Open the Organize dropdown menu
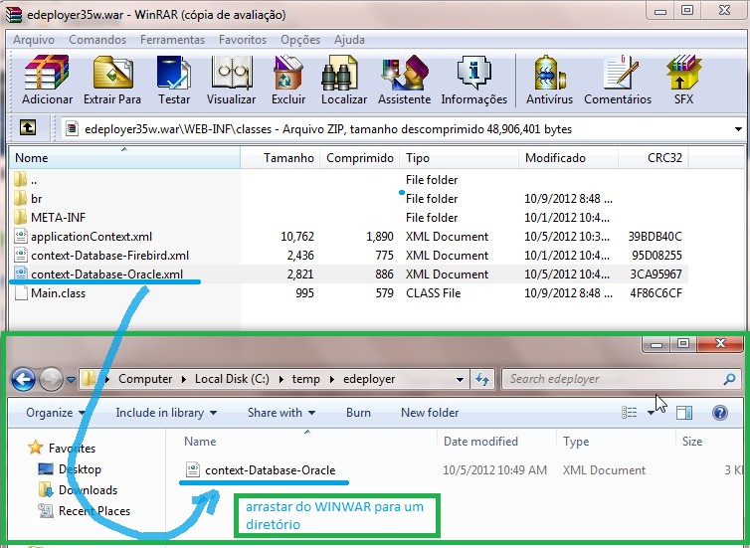 click(x=56, y=412)
